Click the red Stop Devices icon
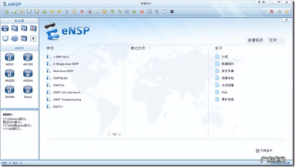The image size is (295, 167). [142, 12]
